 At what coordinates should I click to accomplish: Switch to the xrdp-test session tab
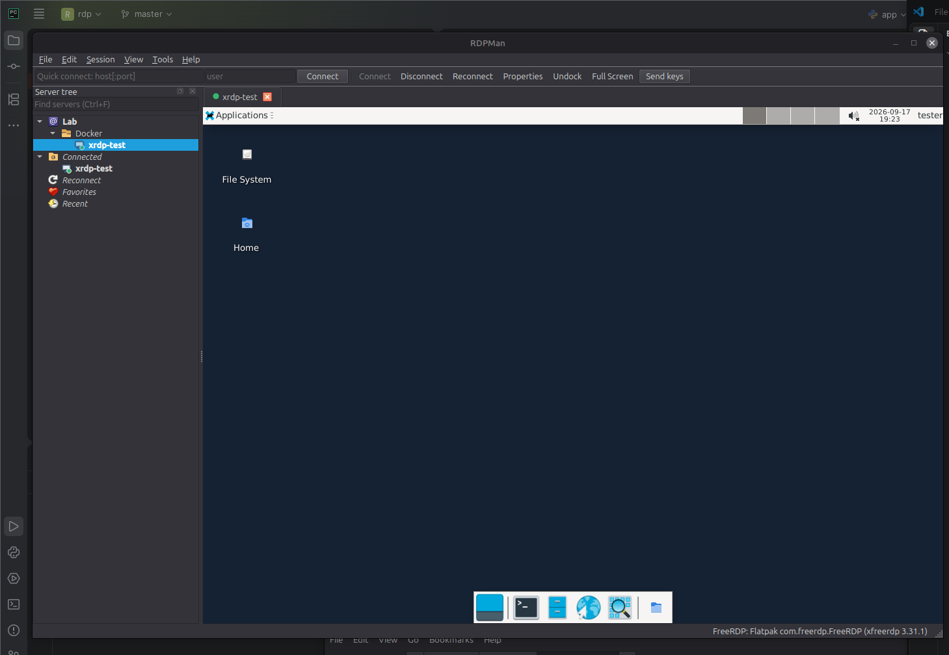click(x=239, y=97)
